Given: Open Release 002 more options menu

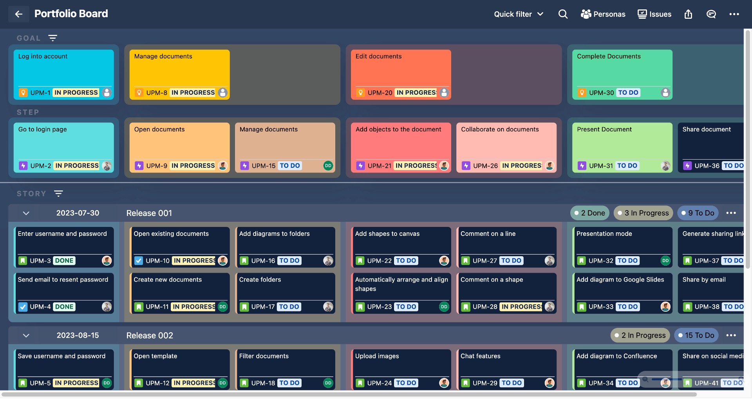Looking at the screenshot, I should (x=730, y=335).
